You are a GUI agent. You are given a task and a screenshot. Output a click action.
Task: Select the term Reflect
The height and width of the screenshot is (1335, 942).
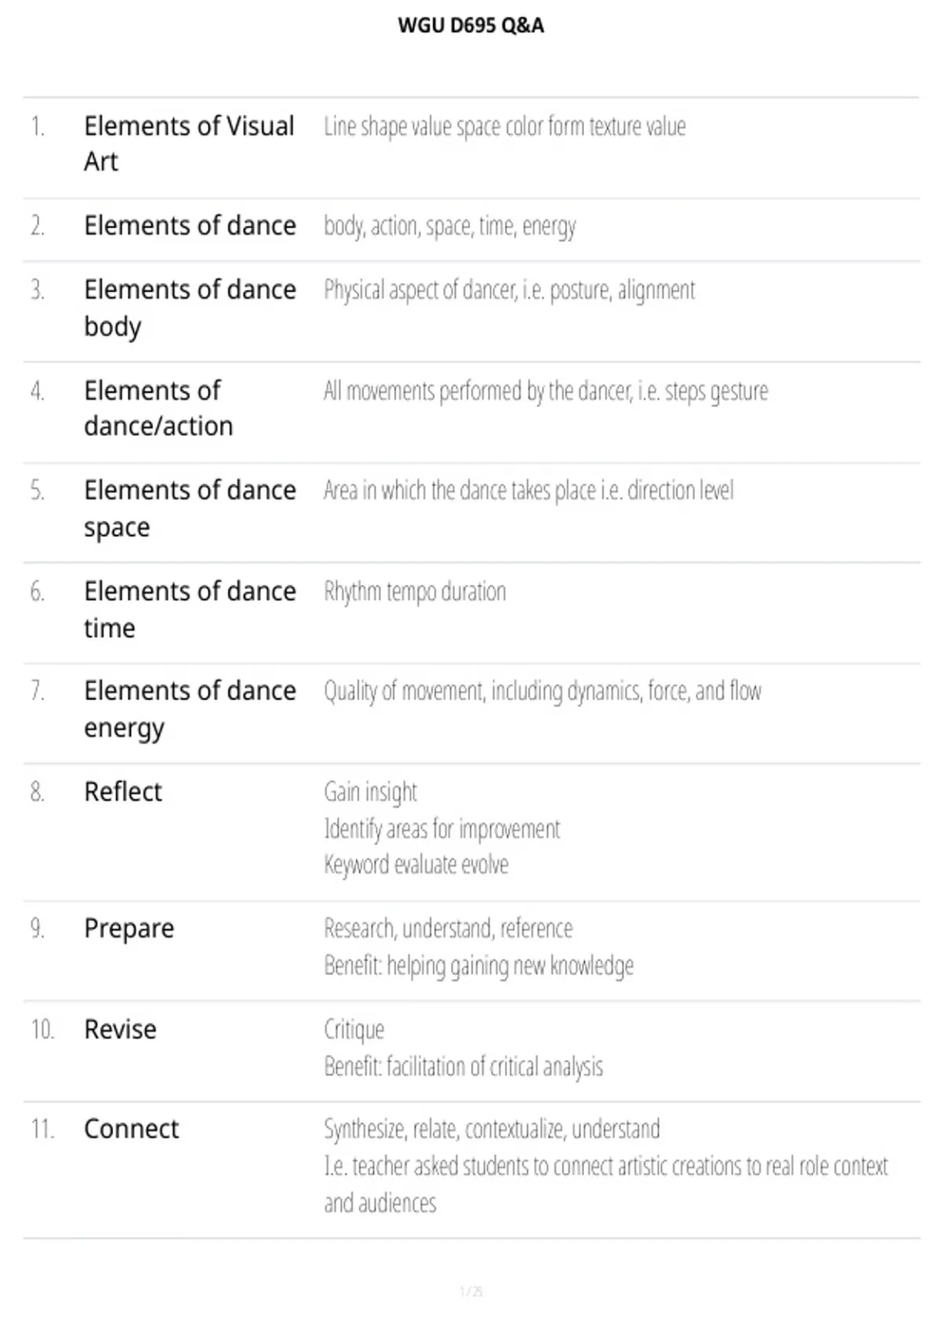[122, 792]
